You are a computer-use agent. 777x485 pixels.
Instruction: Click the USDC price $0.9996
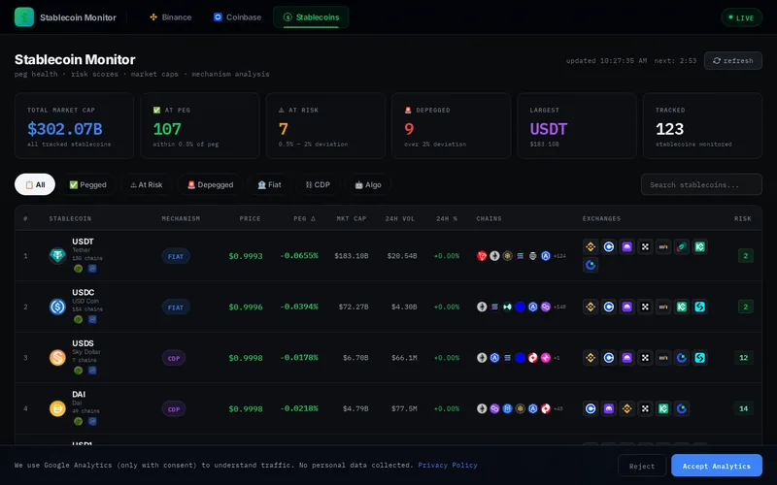pyautogui.click(x=246, y=307)
